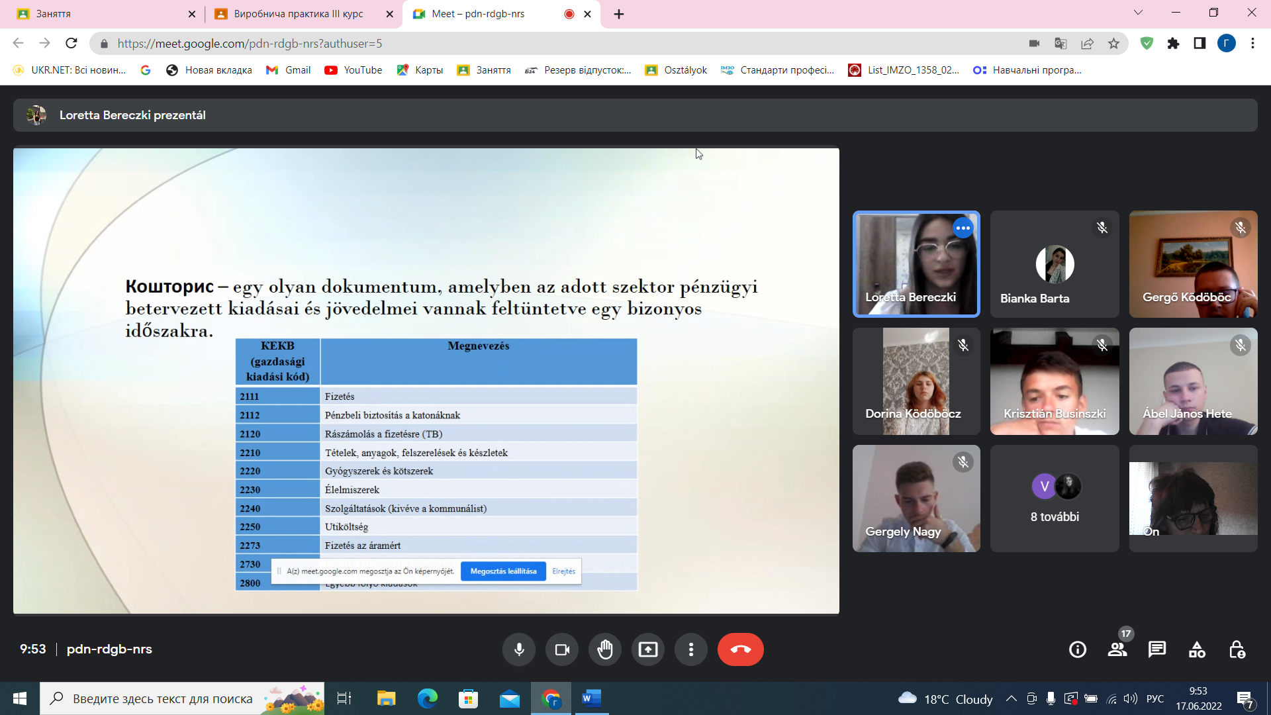The width and height of the screenshot is (1271, 715).
Task: Click the Elrejtés hide link
Action: point(563,571)
